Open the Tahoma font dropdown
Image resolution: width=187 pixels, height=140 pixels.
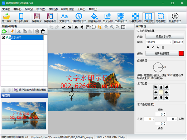(x=170, y=42)
